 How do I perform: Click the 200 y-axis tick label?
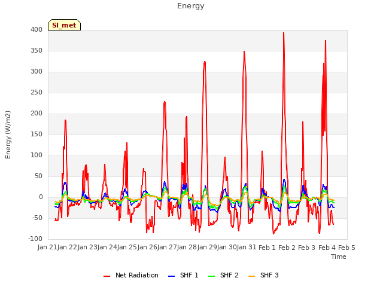(37, 114)
